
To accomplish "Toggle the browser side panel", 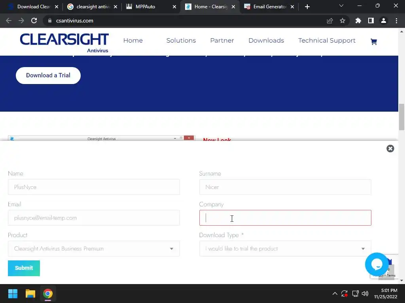I will pos(371,21).
